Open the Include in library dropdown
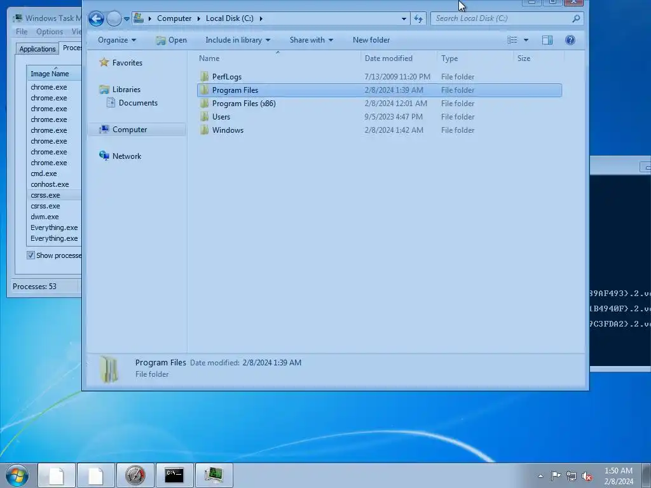651x488 pixels. [238, 40]
